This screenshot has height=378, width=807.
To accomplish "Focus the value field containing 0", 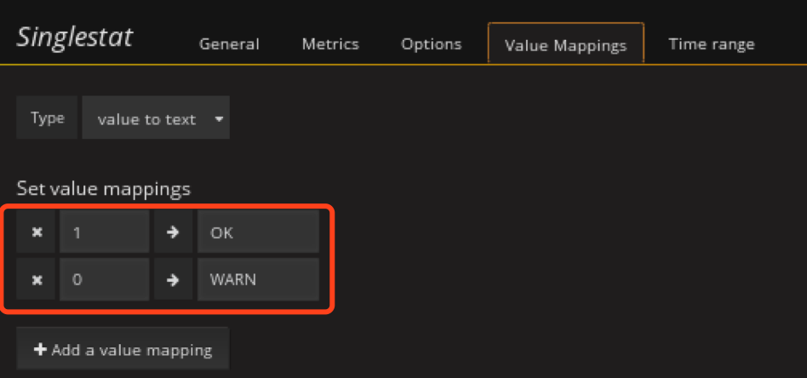I will click(x=104, y=279).
